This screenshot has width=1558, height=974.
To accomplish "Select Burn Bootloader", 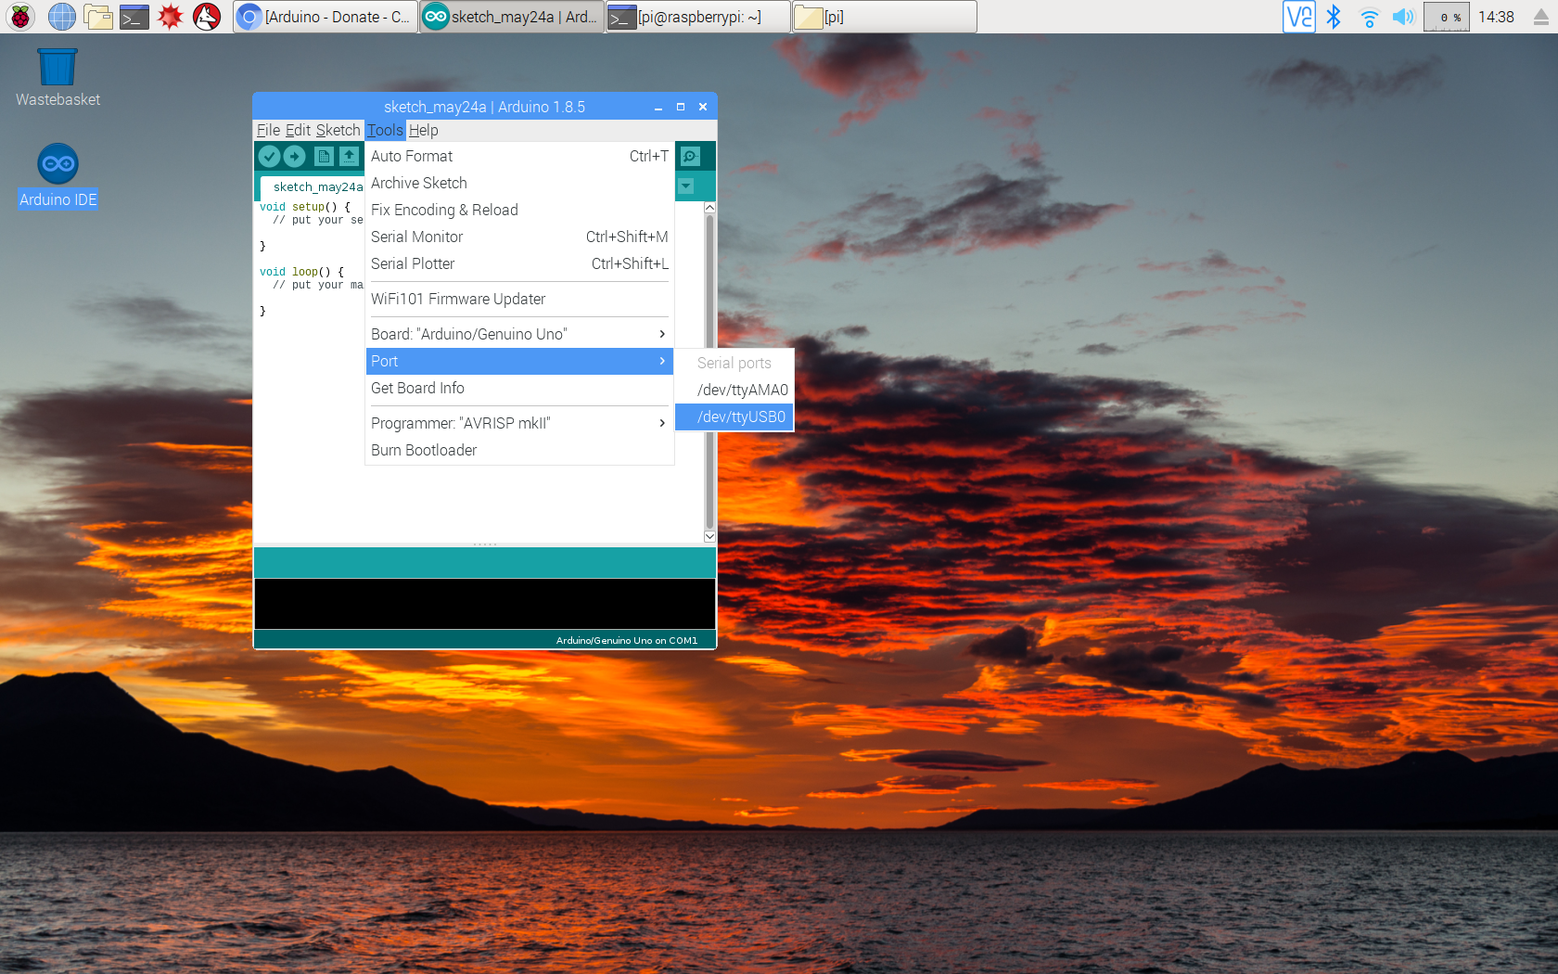I will coord(519,450).
